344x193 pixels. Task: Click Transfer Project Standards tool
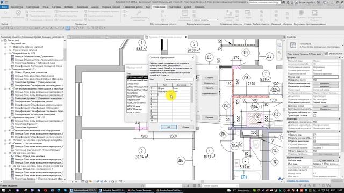[x=102, y=11]
